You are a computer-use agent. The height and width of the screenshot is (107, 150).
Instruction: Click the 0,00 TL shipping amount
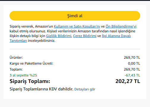point(134,63)
